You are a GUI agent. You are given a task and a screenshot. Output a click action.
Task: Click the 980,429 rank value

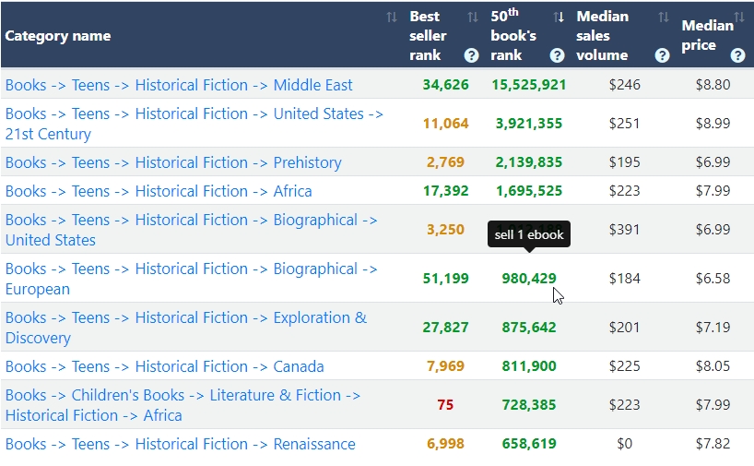click(529, 279)
